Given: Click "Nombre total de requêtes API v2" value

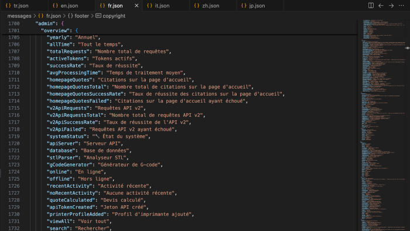Looking at the screenshot, I should click(x=156, y=115).
